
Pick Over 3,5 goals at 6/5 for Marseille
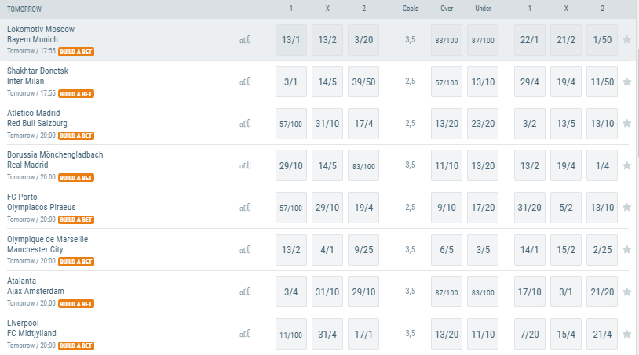point(447,250)
